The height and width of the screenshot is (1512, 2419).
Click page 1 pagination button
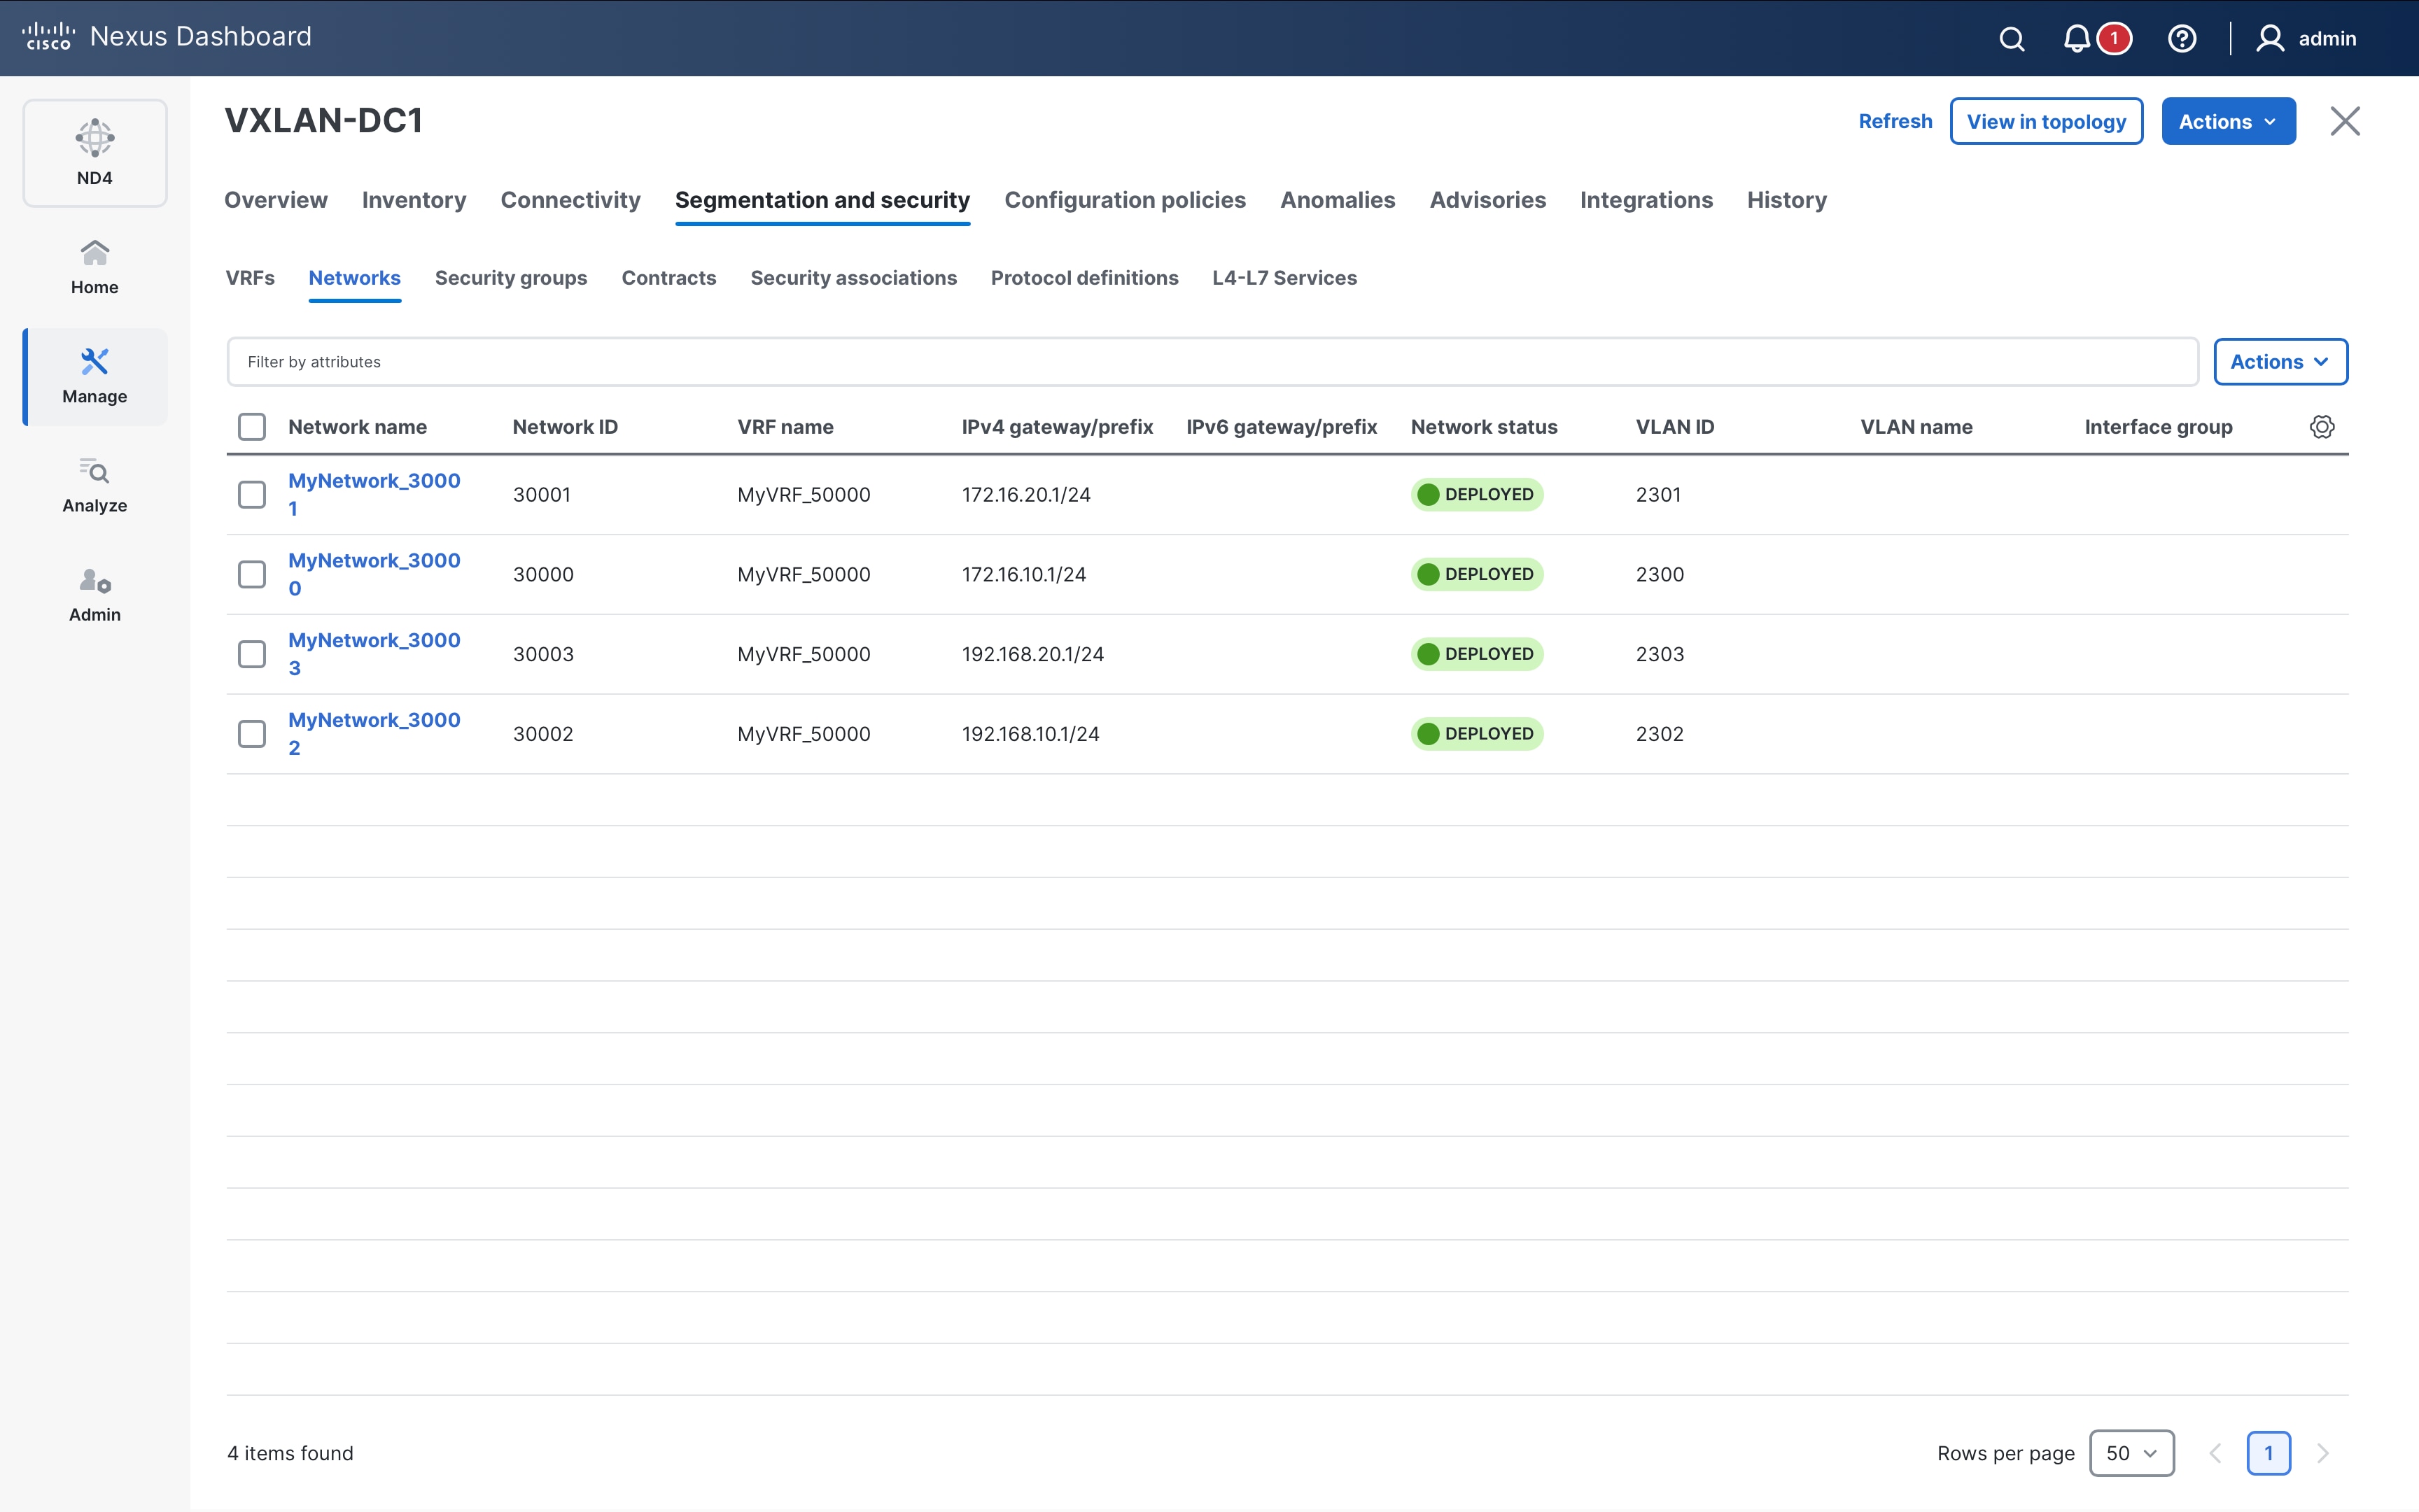[x=2268, y=1453]
